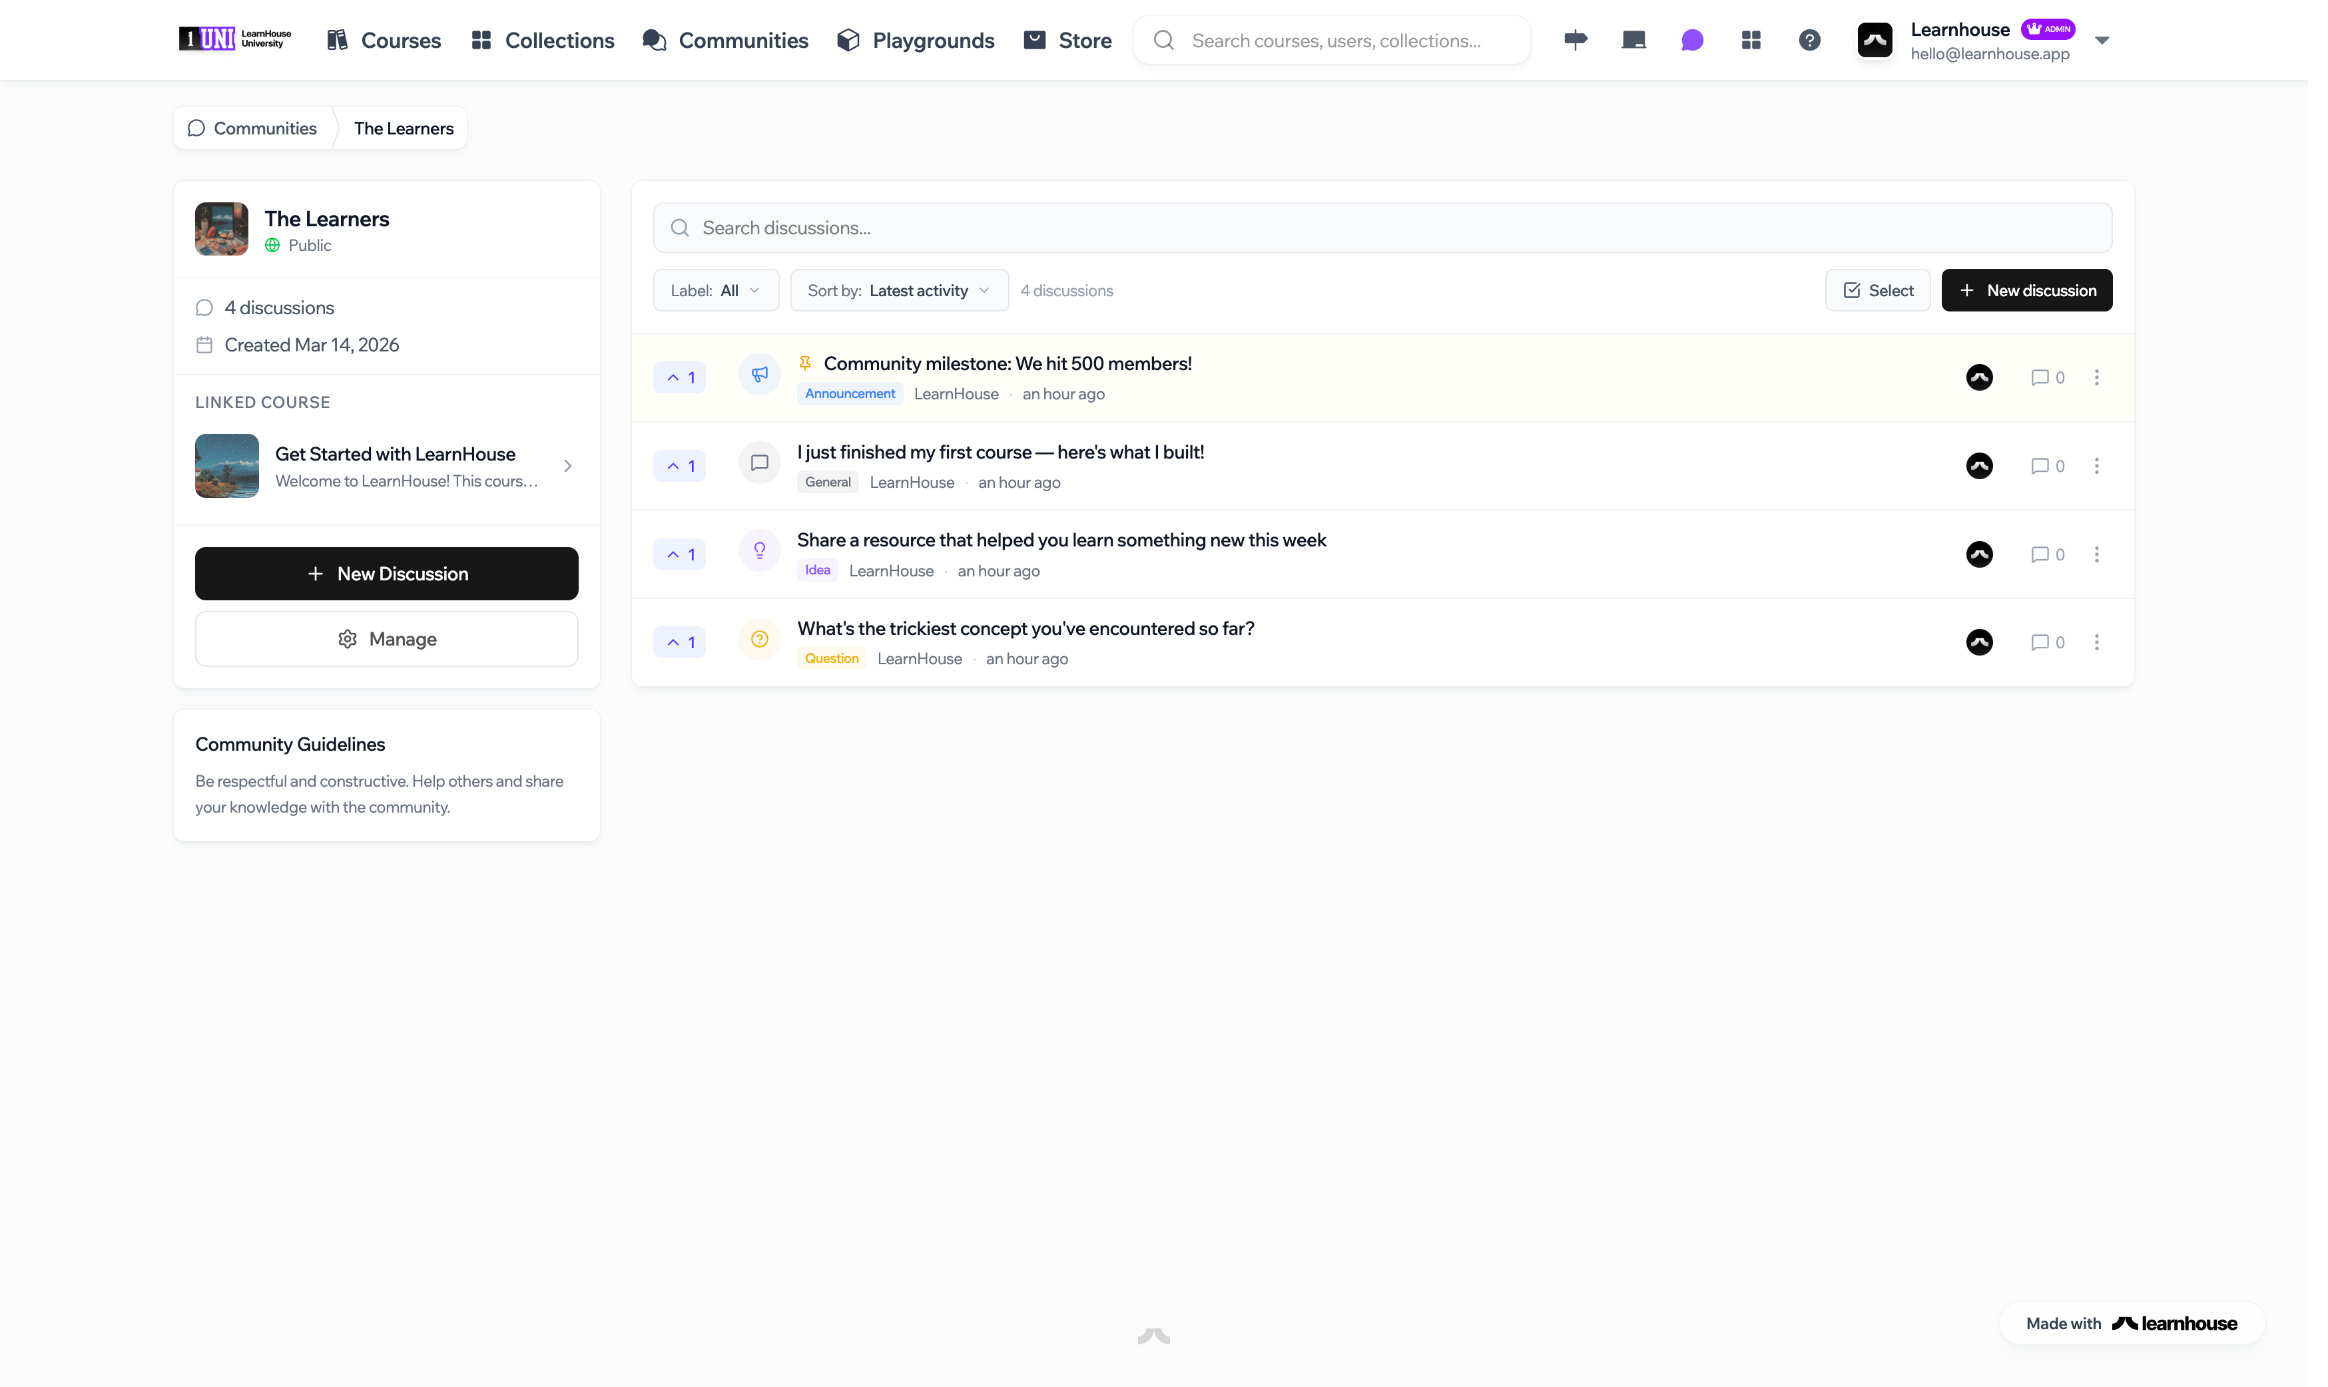Click the comment count icon on the milestone discussion
The height and width of the screenshot is (1387, 2328).
click(2046, 377)
